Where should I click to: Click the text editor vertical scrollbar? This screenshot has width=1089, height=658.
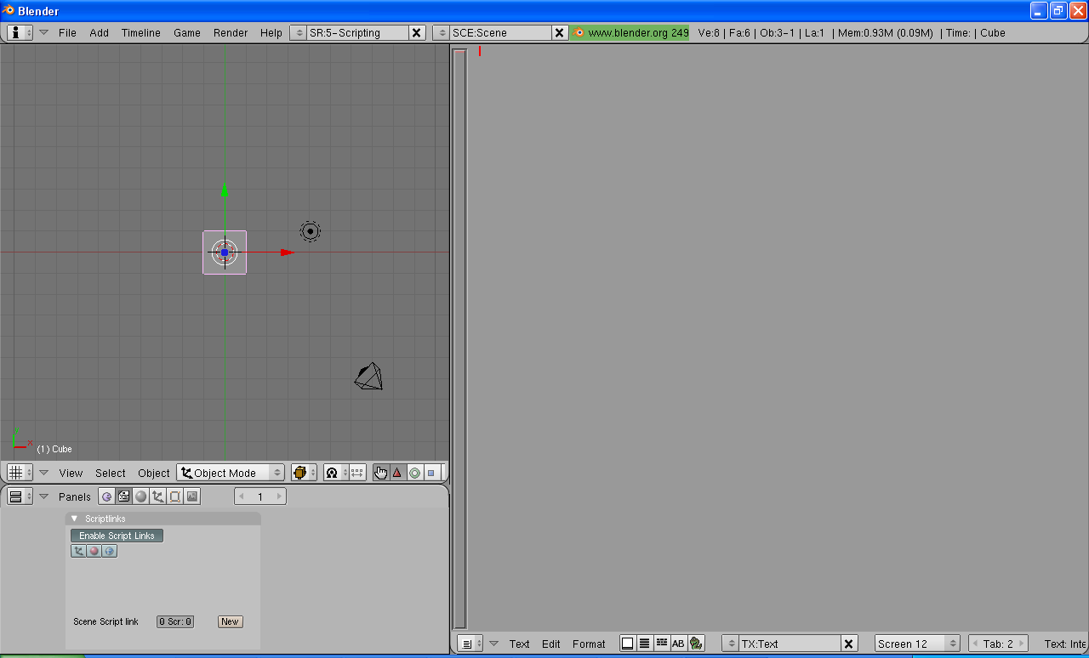tap(459, 340)
